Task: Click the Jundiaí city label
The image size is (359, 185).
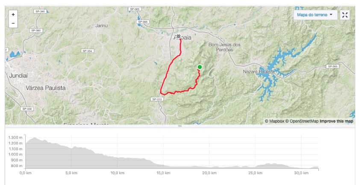Action: point(18,75)
